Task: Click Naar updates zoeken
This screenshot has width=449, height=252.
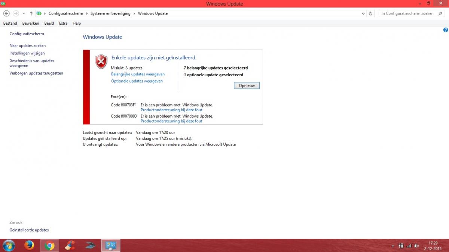Action: (x=27, y=46)
